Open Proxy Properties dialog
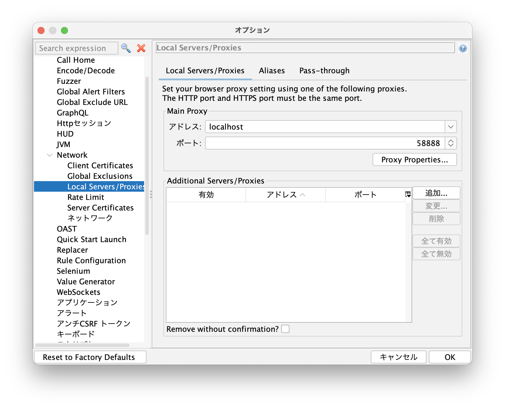 point(414,160)
